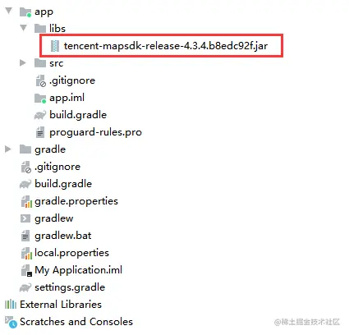
Task: Select My Application.iml file
Action: (79, 270)
